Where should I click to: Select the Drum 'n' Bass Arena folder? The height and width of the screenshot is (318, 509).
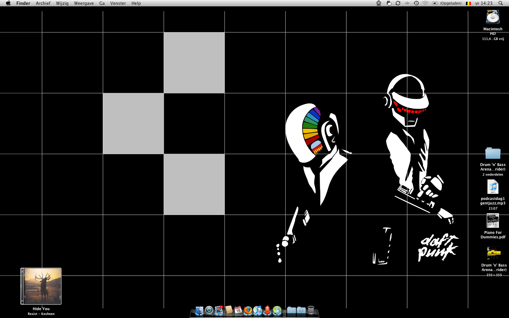tap(493, 153)
